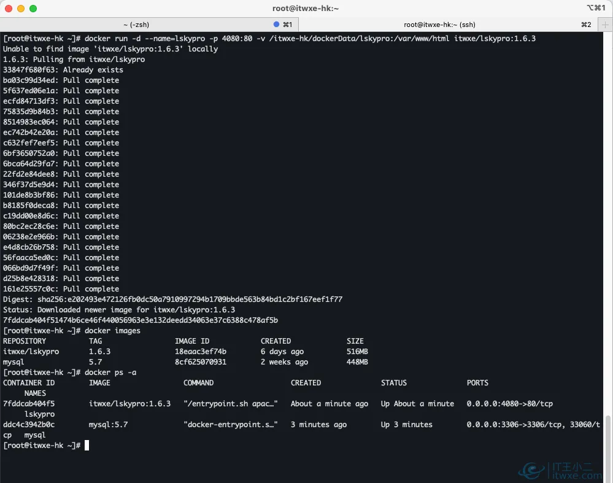The height and width of the screenshot is (483, 613).
Task: Click port mapping 0.0.0.0:4080->80/tcp
Action: [509, 404]
